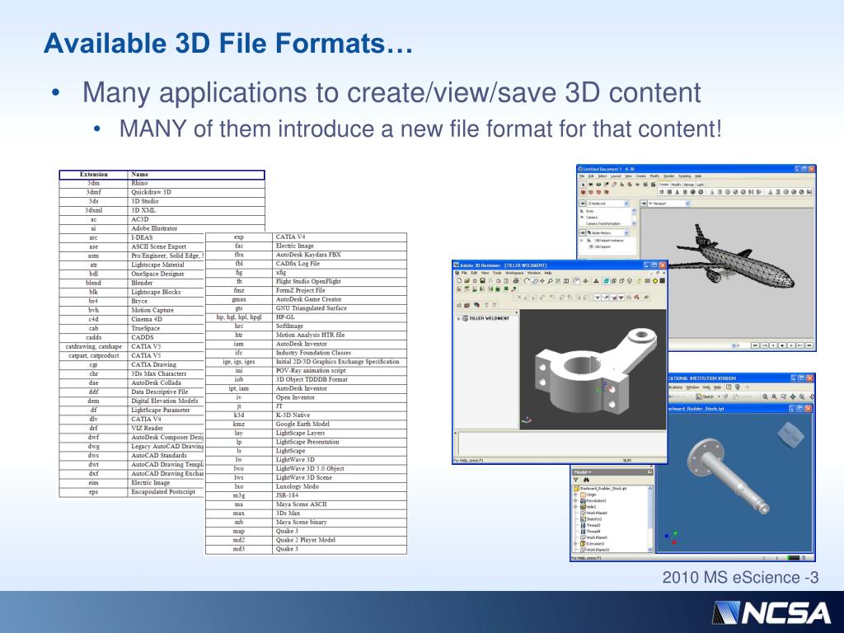Viewport: 844px width, 633px height.
Task: Click 'Extension' column header in table
Action: coord(94,175)
